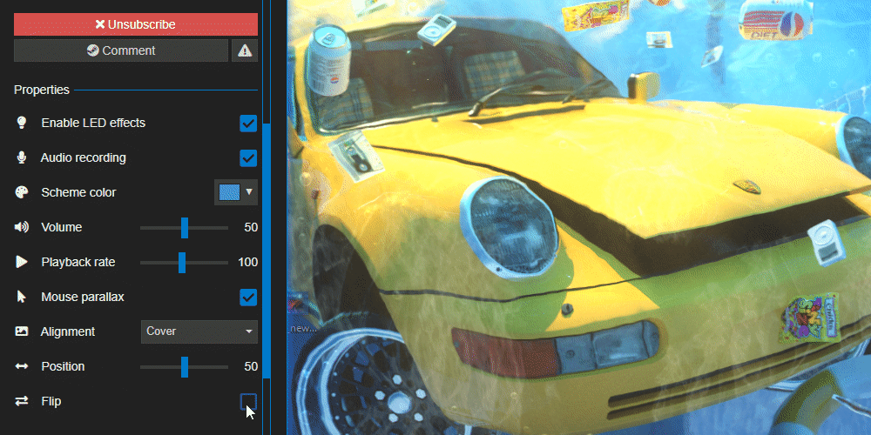Click the play icon beside Playback rate
The width and height of the screenshot is (871, 435).
tap(22, 262)
